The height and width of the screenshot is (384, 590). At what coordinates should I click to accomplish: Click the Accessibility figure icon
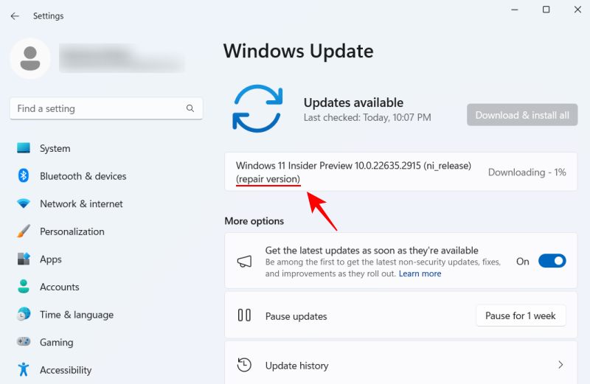(x=24, y=369)
